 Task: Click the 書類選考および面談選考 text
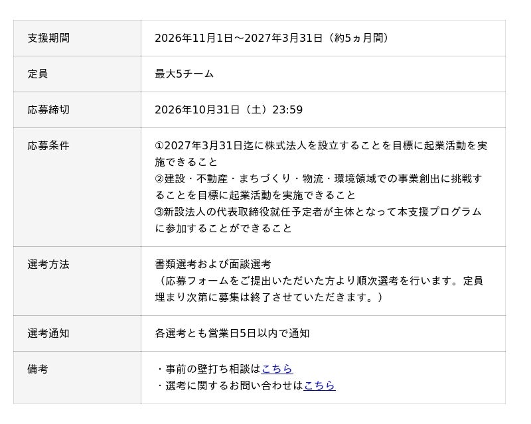point(213,264)
